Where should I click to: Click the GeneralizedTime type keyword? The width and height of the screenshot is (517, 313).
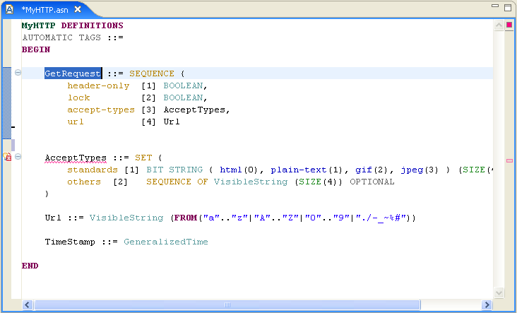(165, 242)
